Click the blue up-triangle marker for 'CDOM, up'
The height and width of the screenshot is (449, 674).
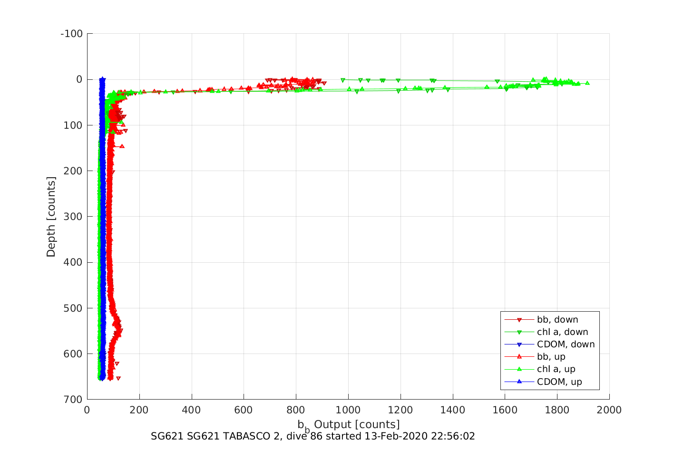tap(519, 381)
